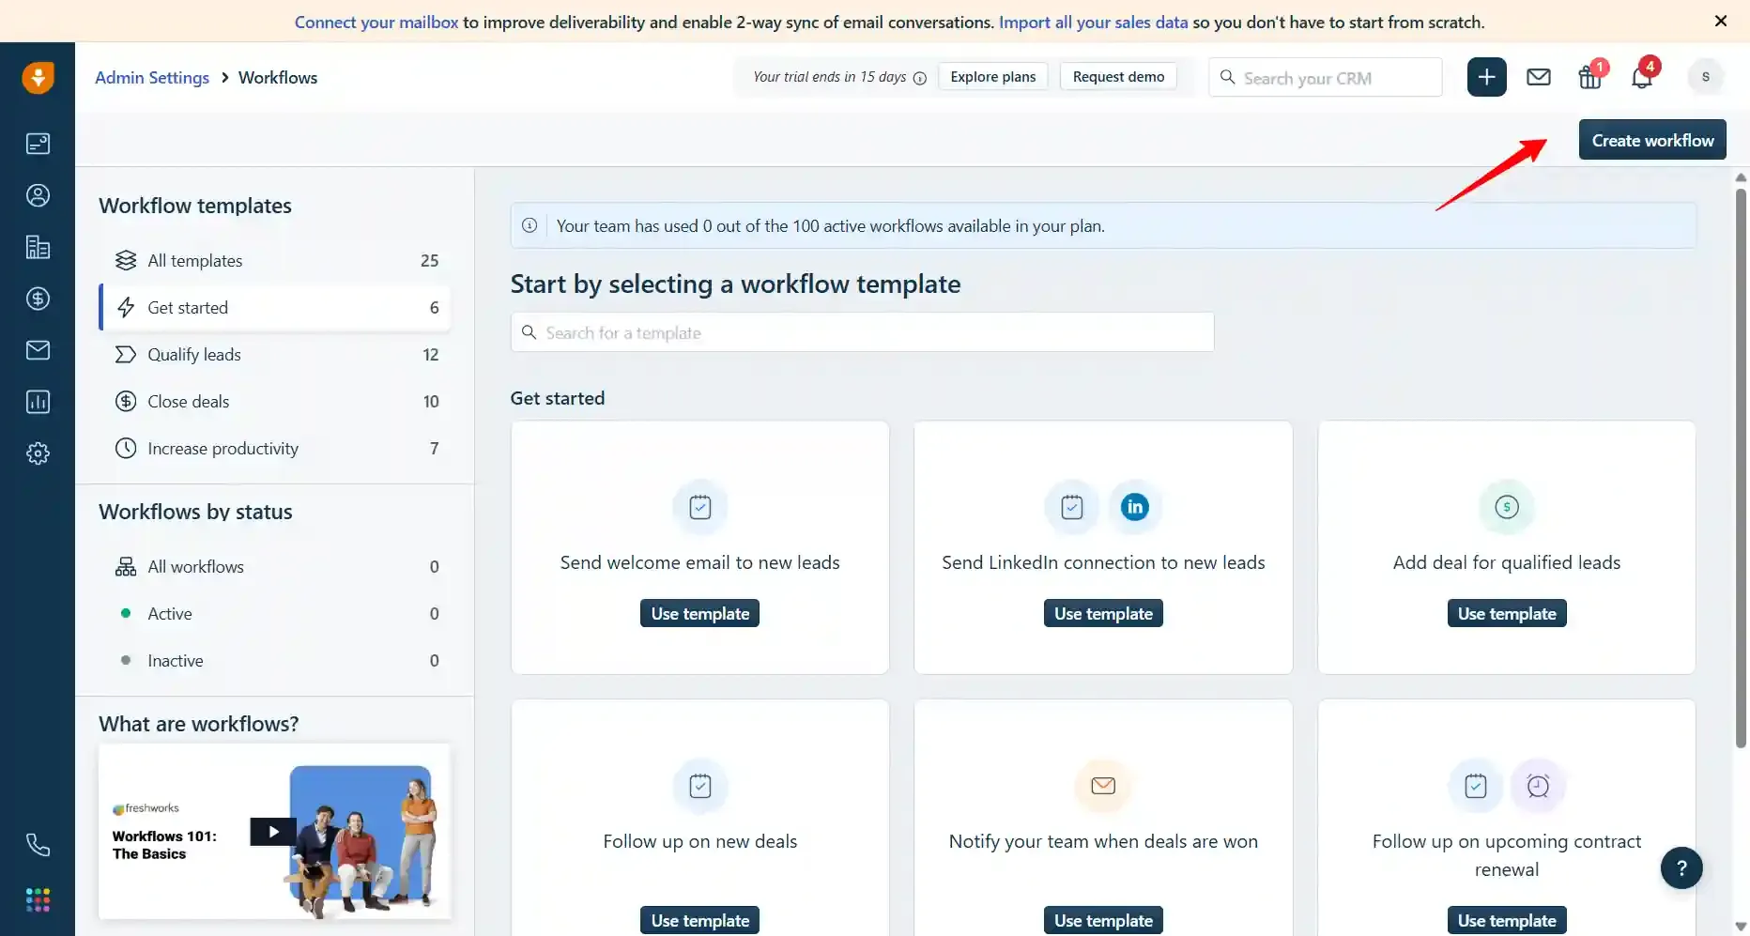Screen dimensions: 1750x936
Task: Click Search for a template field
Action: tap(862, 332)
